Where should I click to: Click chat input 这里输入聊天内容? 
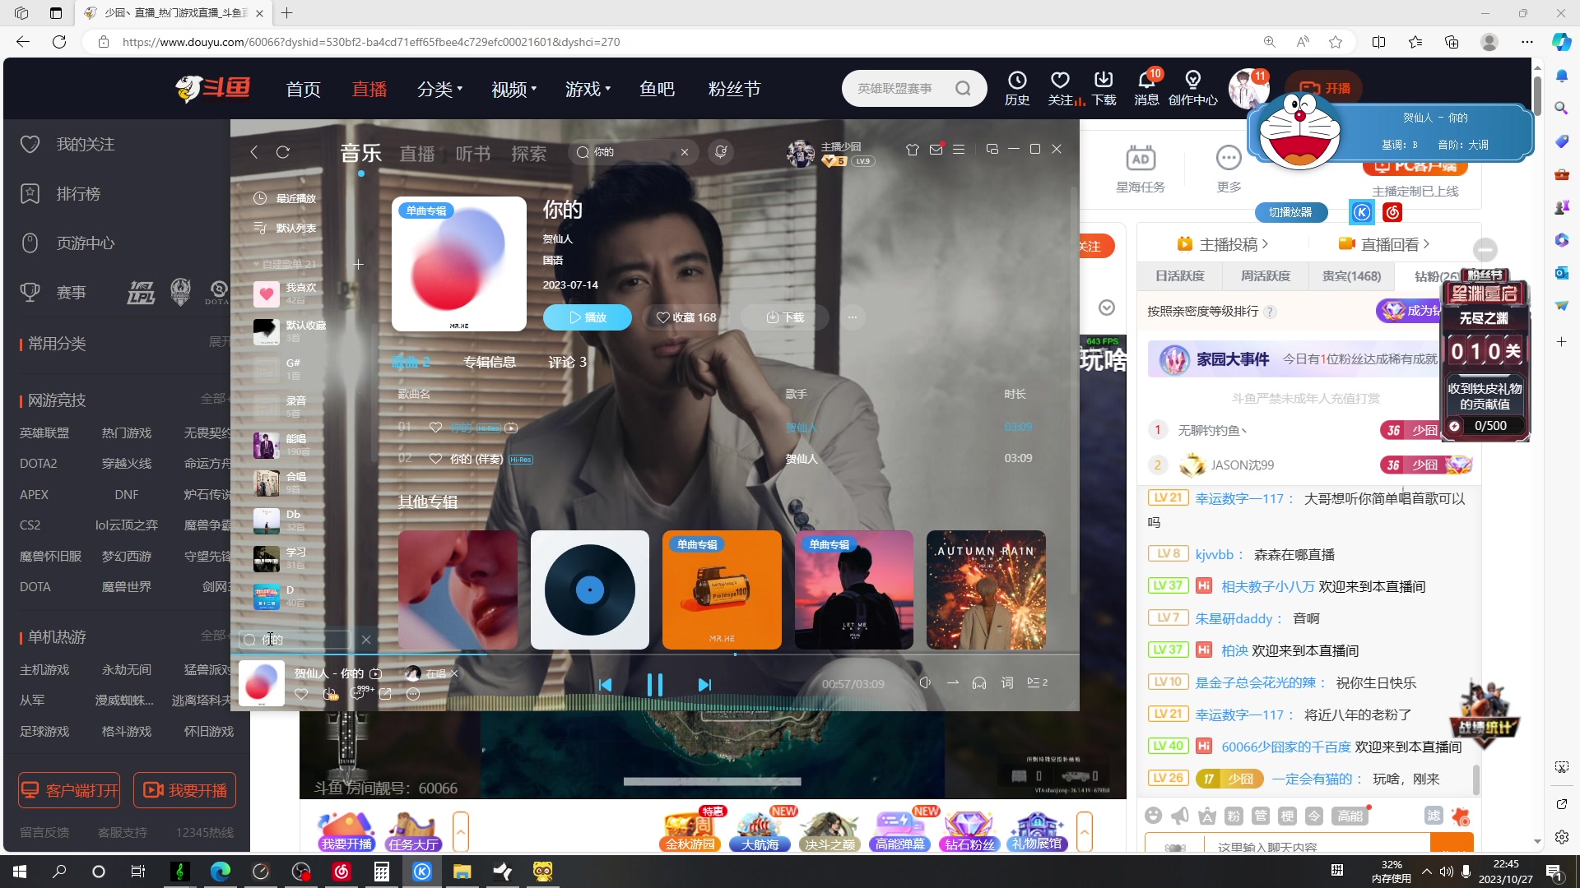pos(1317,845)
